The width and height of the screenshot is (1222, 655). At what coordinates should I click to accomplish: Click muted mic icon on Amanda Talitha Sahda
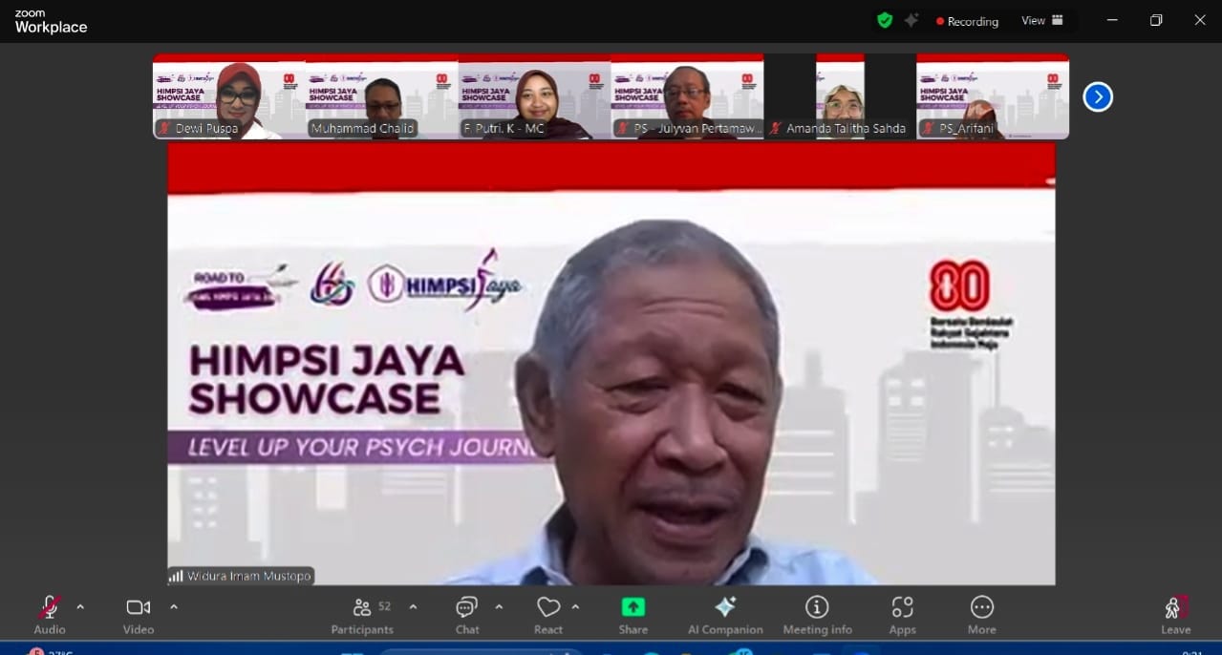click(x=776, y=128)
